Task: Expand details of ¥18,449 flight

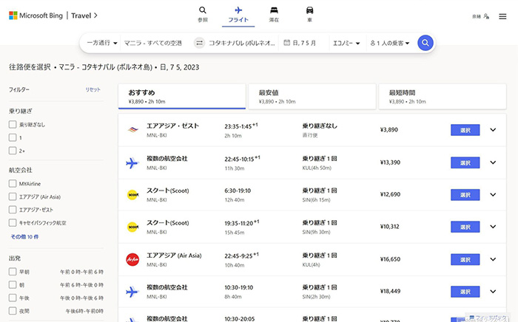Action: pos(493,291)
